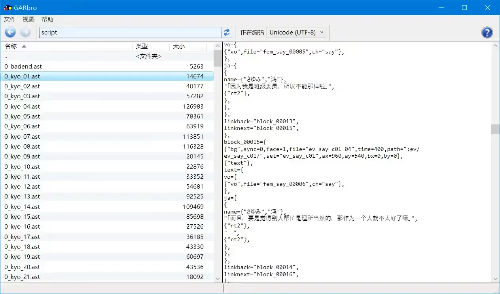The image size is (500, 294).
Task: Select file 0_kyo_16.ast
Action: tap(107, 227)
